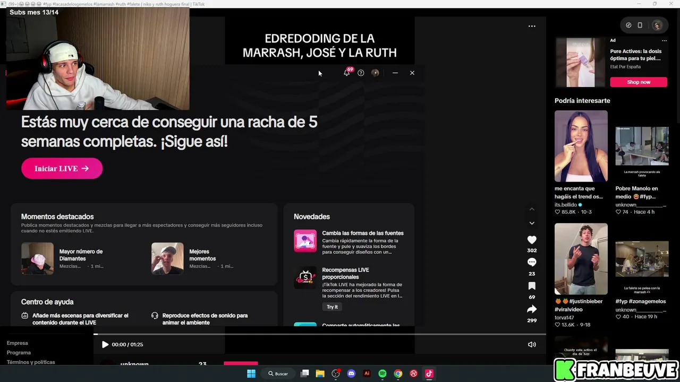Click the Etat Pur España advertiser name
The height and width of the screenshot is (382, 680).
tap(625, 67)
